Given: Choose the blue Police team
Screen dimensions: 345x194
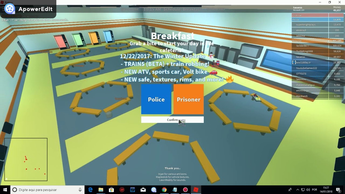Looking at the screenshot, I should click(x=156, y=99).
